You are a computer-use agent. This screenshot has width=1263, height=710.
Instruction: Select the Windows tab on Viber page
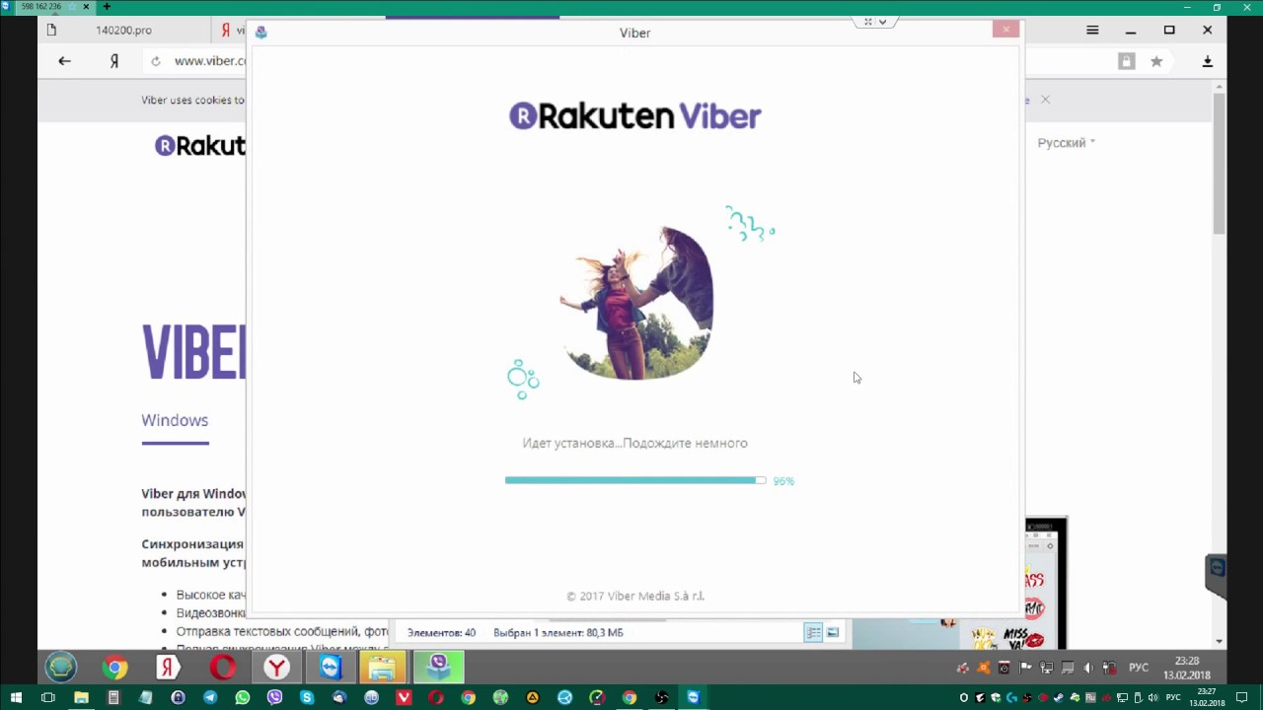click(175, 420)
